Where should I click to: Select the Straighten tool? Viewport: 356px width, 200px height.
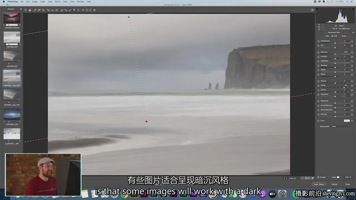tap(52, 10)
